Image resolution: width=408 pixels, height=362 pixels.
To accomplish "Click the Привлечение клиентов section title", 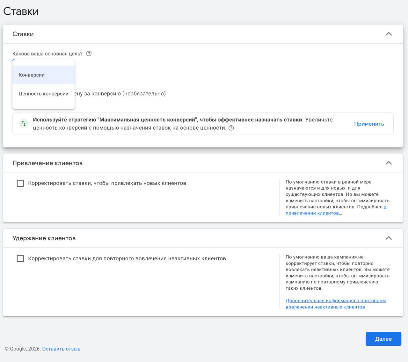I will point(47,163).
